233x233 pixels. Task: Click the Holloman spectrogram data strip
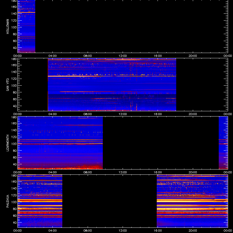(27, 26)
